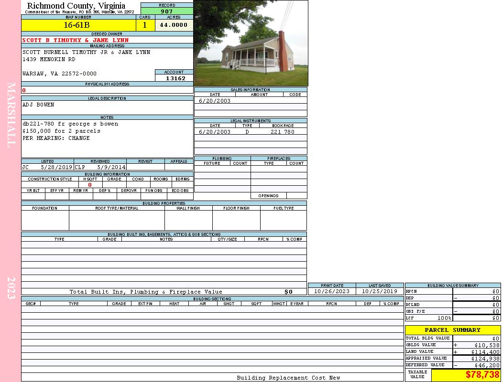The height and width of the screenshot is (382, 502).
Task: Click LCF 100% entry
Action: coord(444,318)
